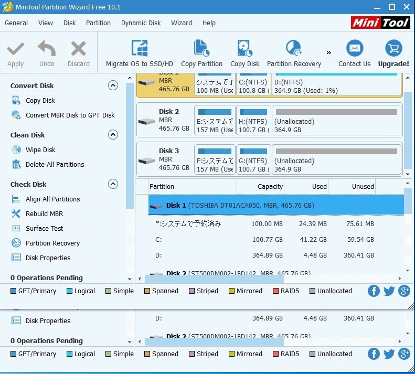Open the View menu
The image size is (415, 374).
(46, 23)
